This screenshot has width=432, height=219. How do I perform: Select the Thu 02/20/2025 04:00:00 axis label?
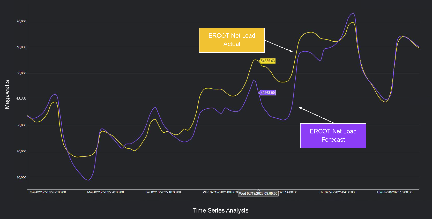pos(337,192)
